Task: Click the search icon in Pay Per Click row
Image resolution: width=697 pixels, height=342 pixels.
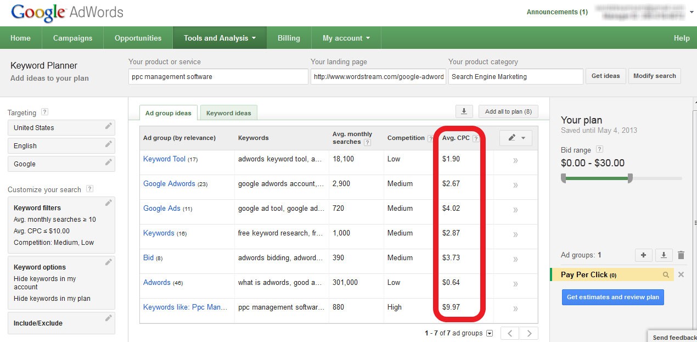Action: pyautogui.click(x=666, y=275)
